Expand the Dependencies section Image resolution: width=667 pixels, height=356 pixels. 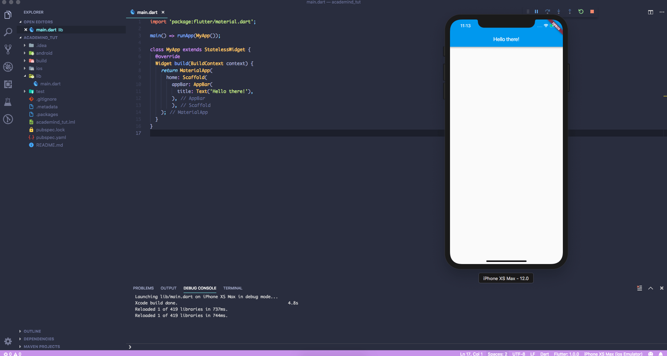[x=39, y=339]
